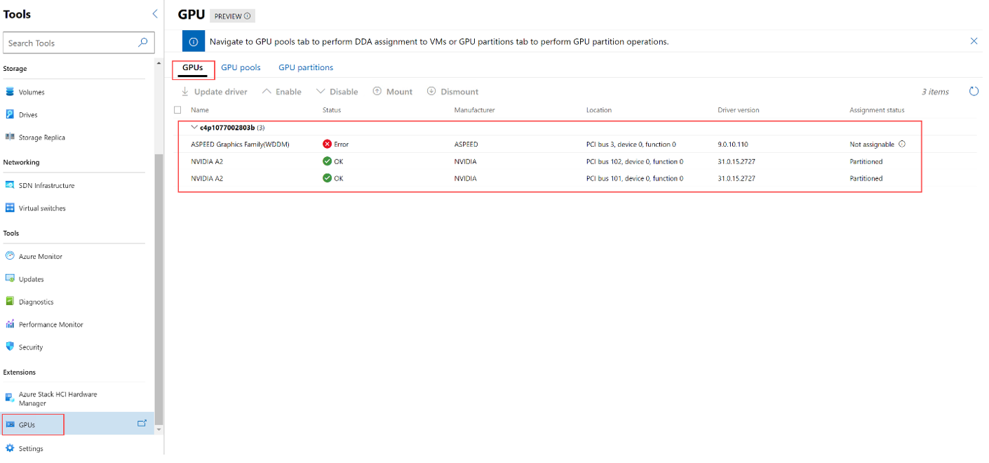The width and height of the screenshot is (989, 463).
Task: Toggle the select-all checkbox in Name header
Action: point(177,110)
